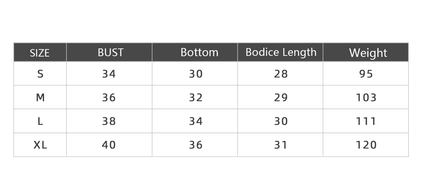Click the SIZE column header
The width and height of the screenshot is (424, 194).
(40, 53)
